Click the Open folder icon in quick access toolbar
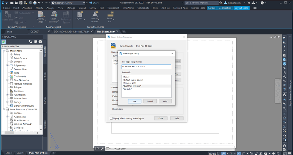Image resolution: width=293 pixels, height=155 pixels. tap(16, 3)
